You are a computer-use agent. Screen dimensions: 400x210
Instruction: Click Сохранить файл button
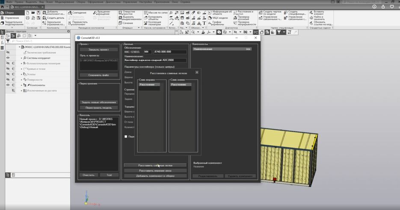tap(99, 75)
